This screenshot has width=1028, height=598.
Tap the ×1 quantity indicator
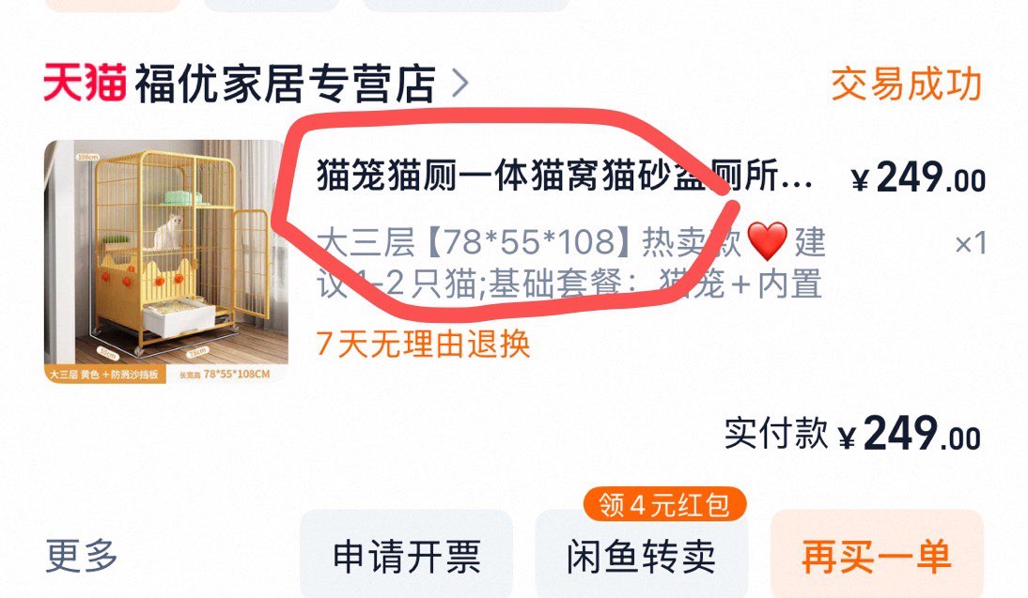click(971, 244)
